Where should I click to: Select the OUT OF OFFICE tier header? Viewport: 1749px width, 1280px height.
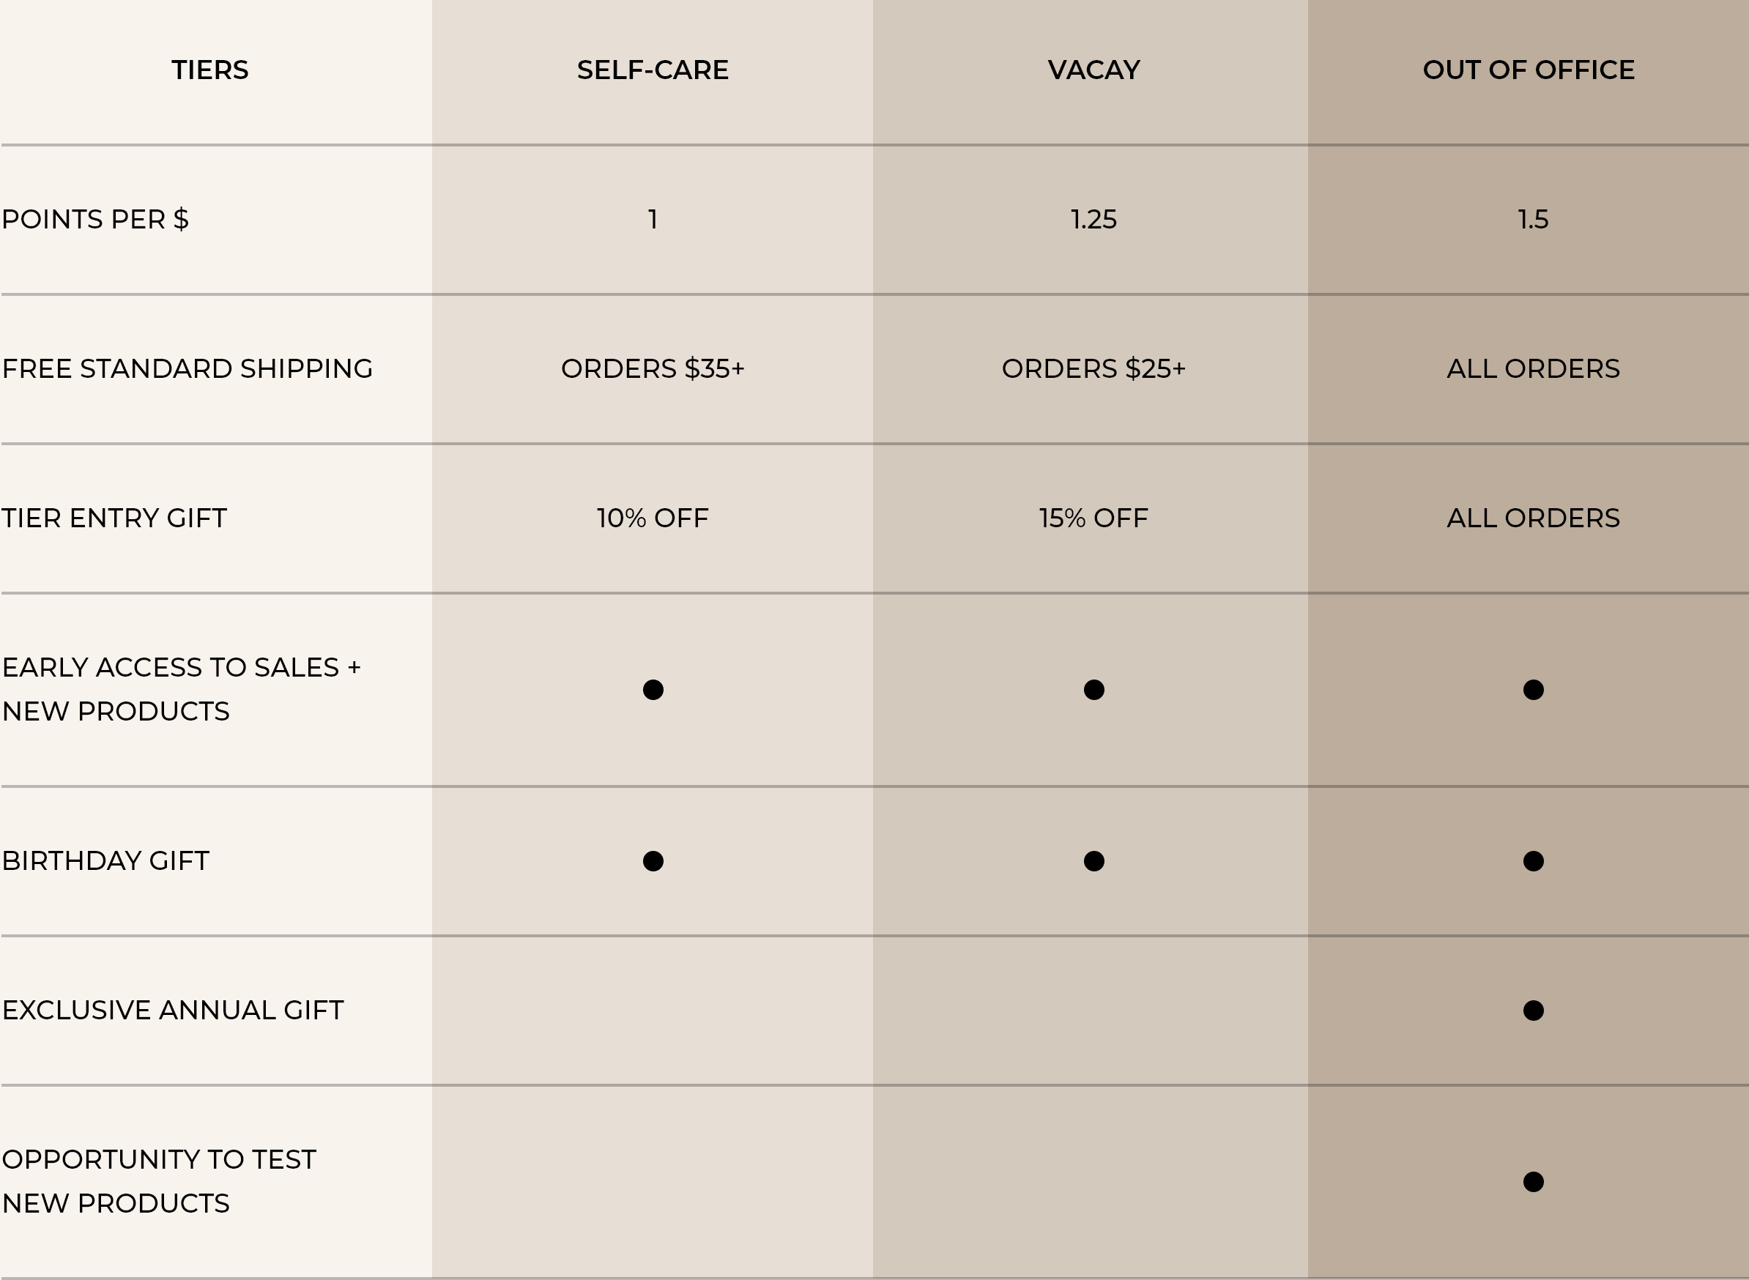[x=1529, y=70]
